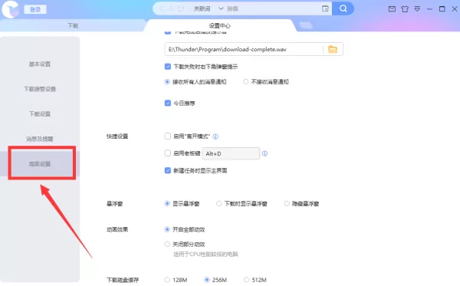Go back with the address bar arrow
Screen dimensions: 460x286
(161, 8)
